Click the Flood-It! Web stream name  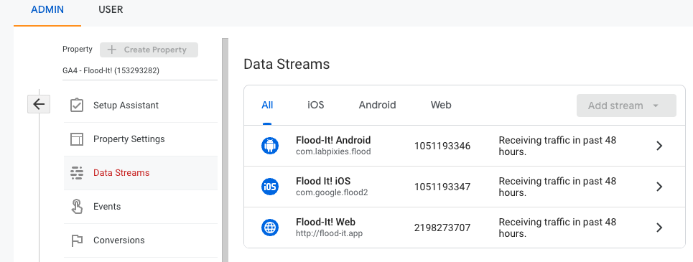pos(325,222)
